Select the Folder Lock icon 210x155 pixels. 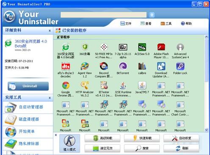pos(180,66)
